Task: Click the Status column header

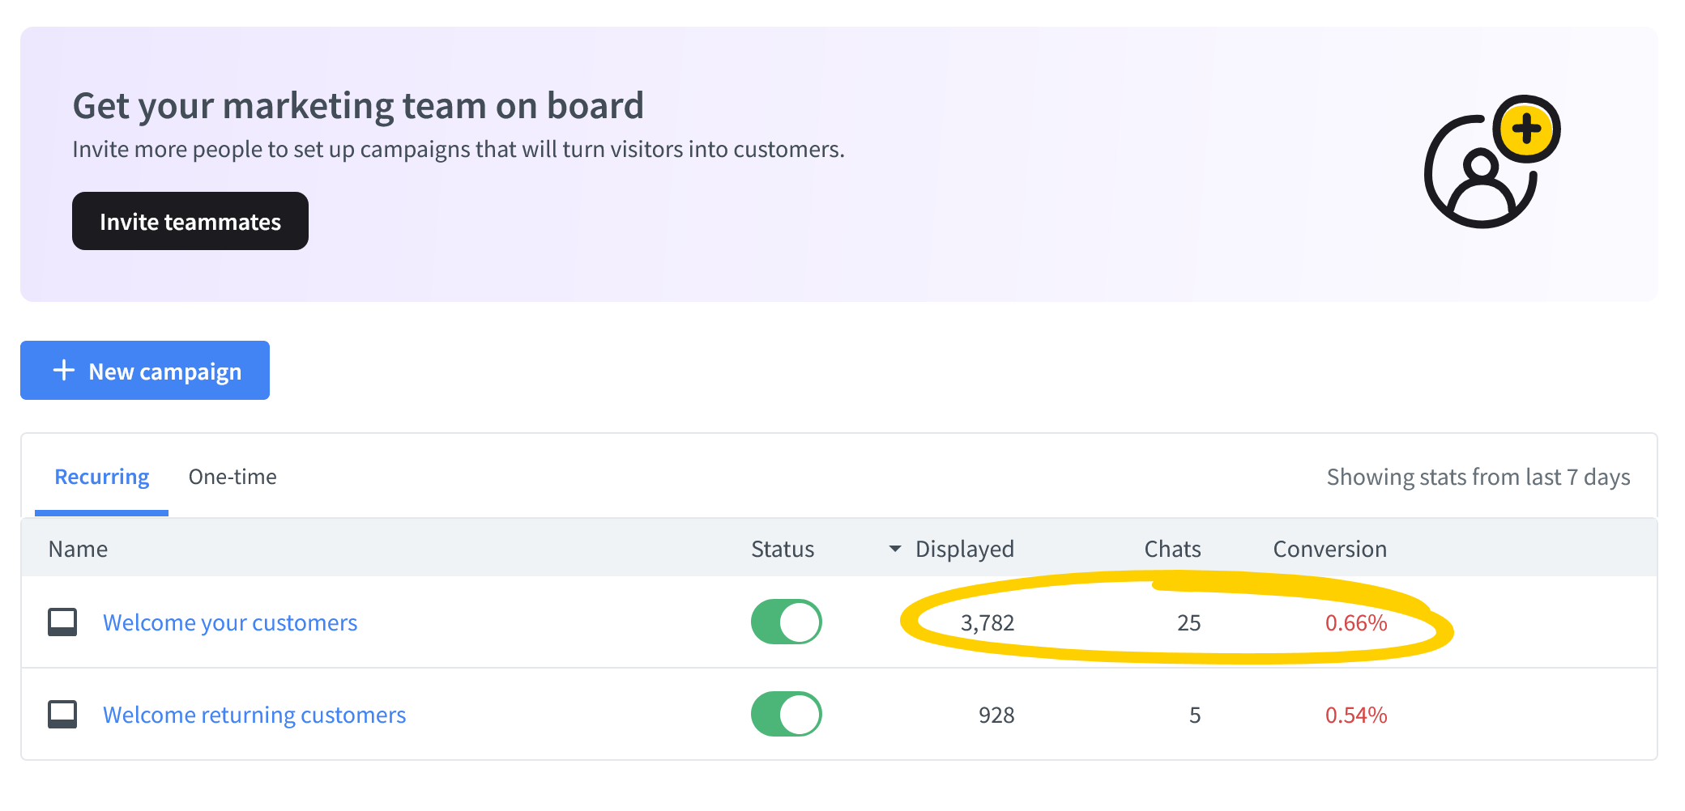Action: click(x=782, y=549)
